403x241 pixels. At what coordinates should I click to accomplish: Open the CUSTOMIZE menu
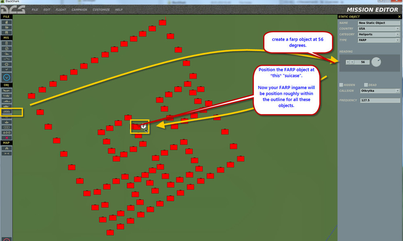(x=101, y=10)
